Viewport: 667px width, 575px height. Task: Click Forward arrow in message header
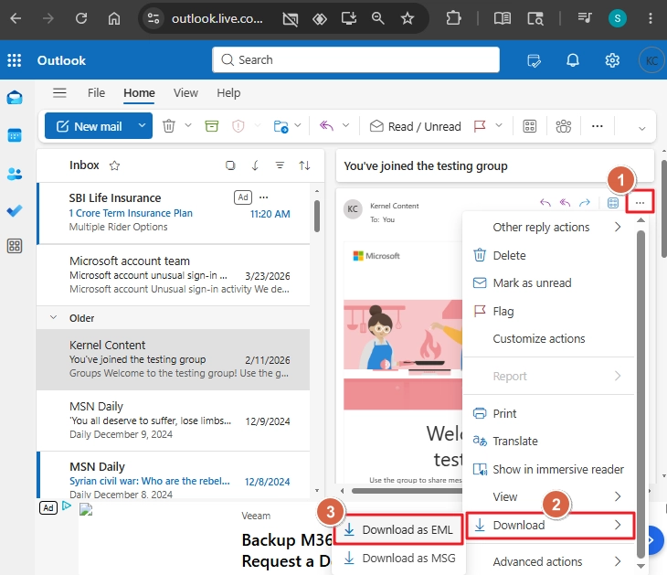pos(585,203)
